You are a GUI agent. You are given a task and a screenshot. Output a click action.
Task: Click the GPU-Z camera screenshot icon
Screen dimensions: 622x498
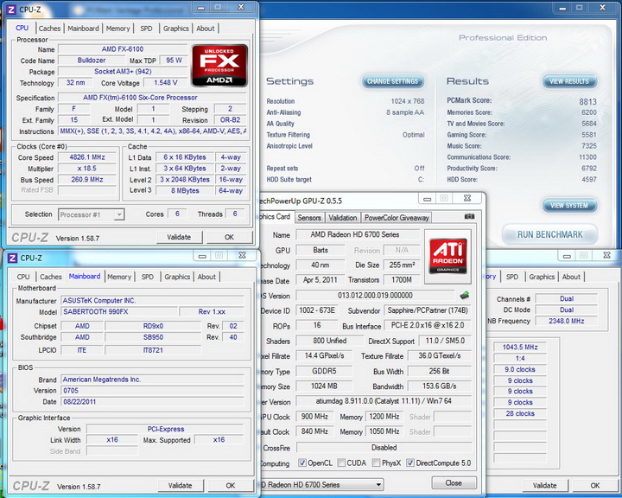pyautogui.click(x=469, y=216)
